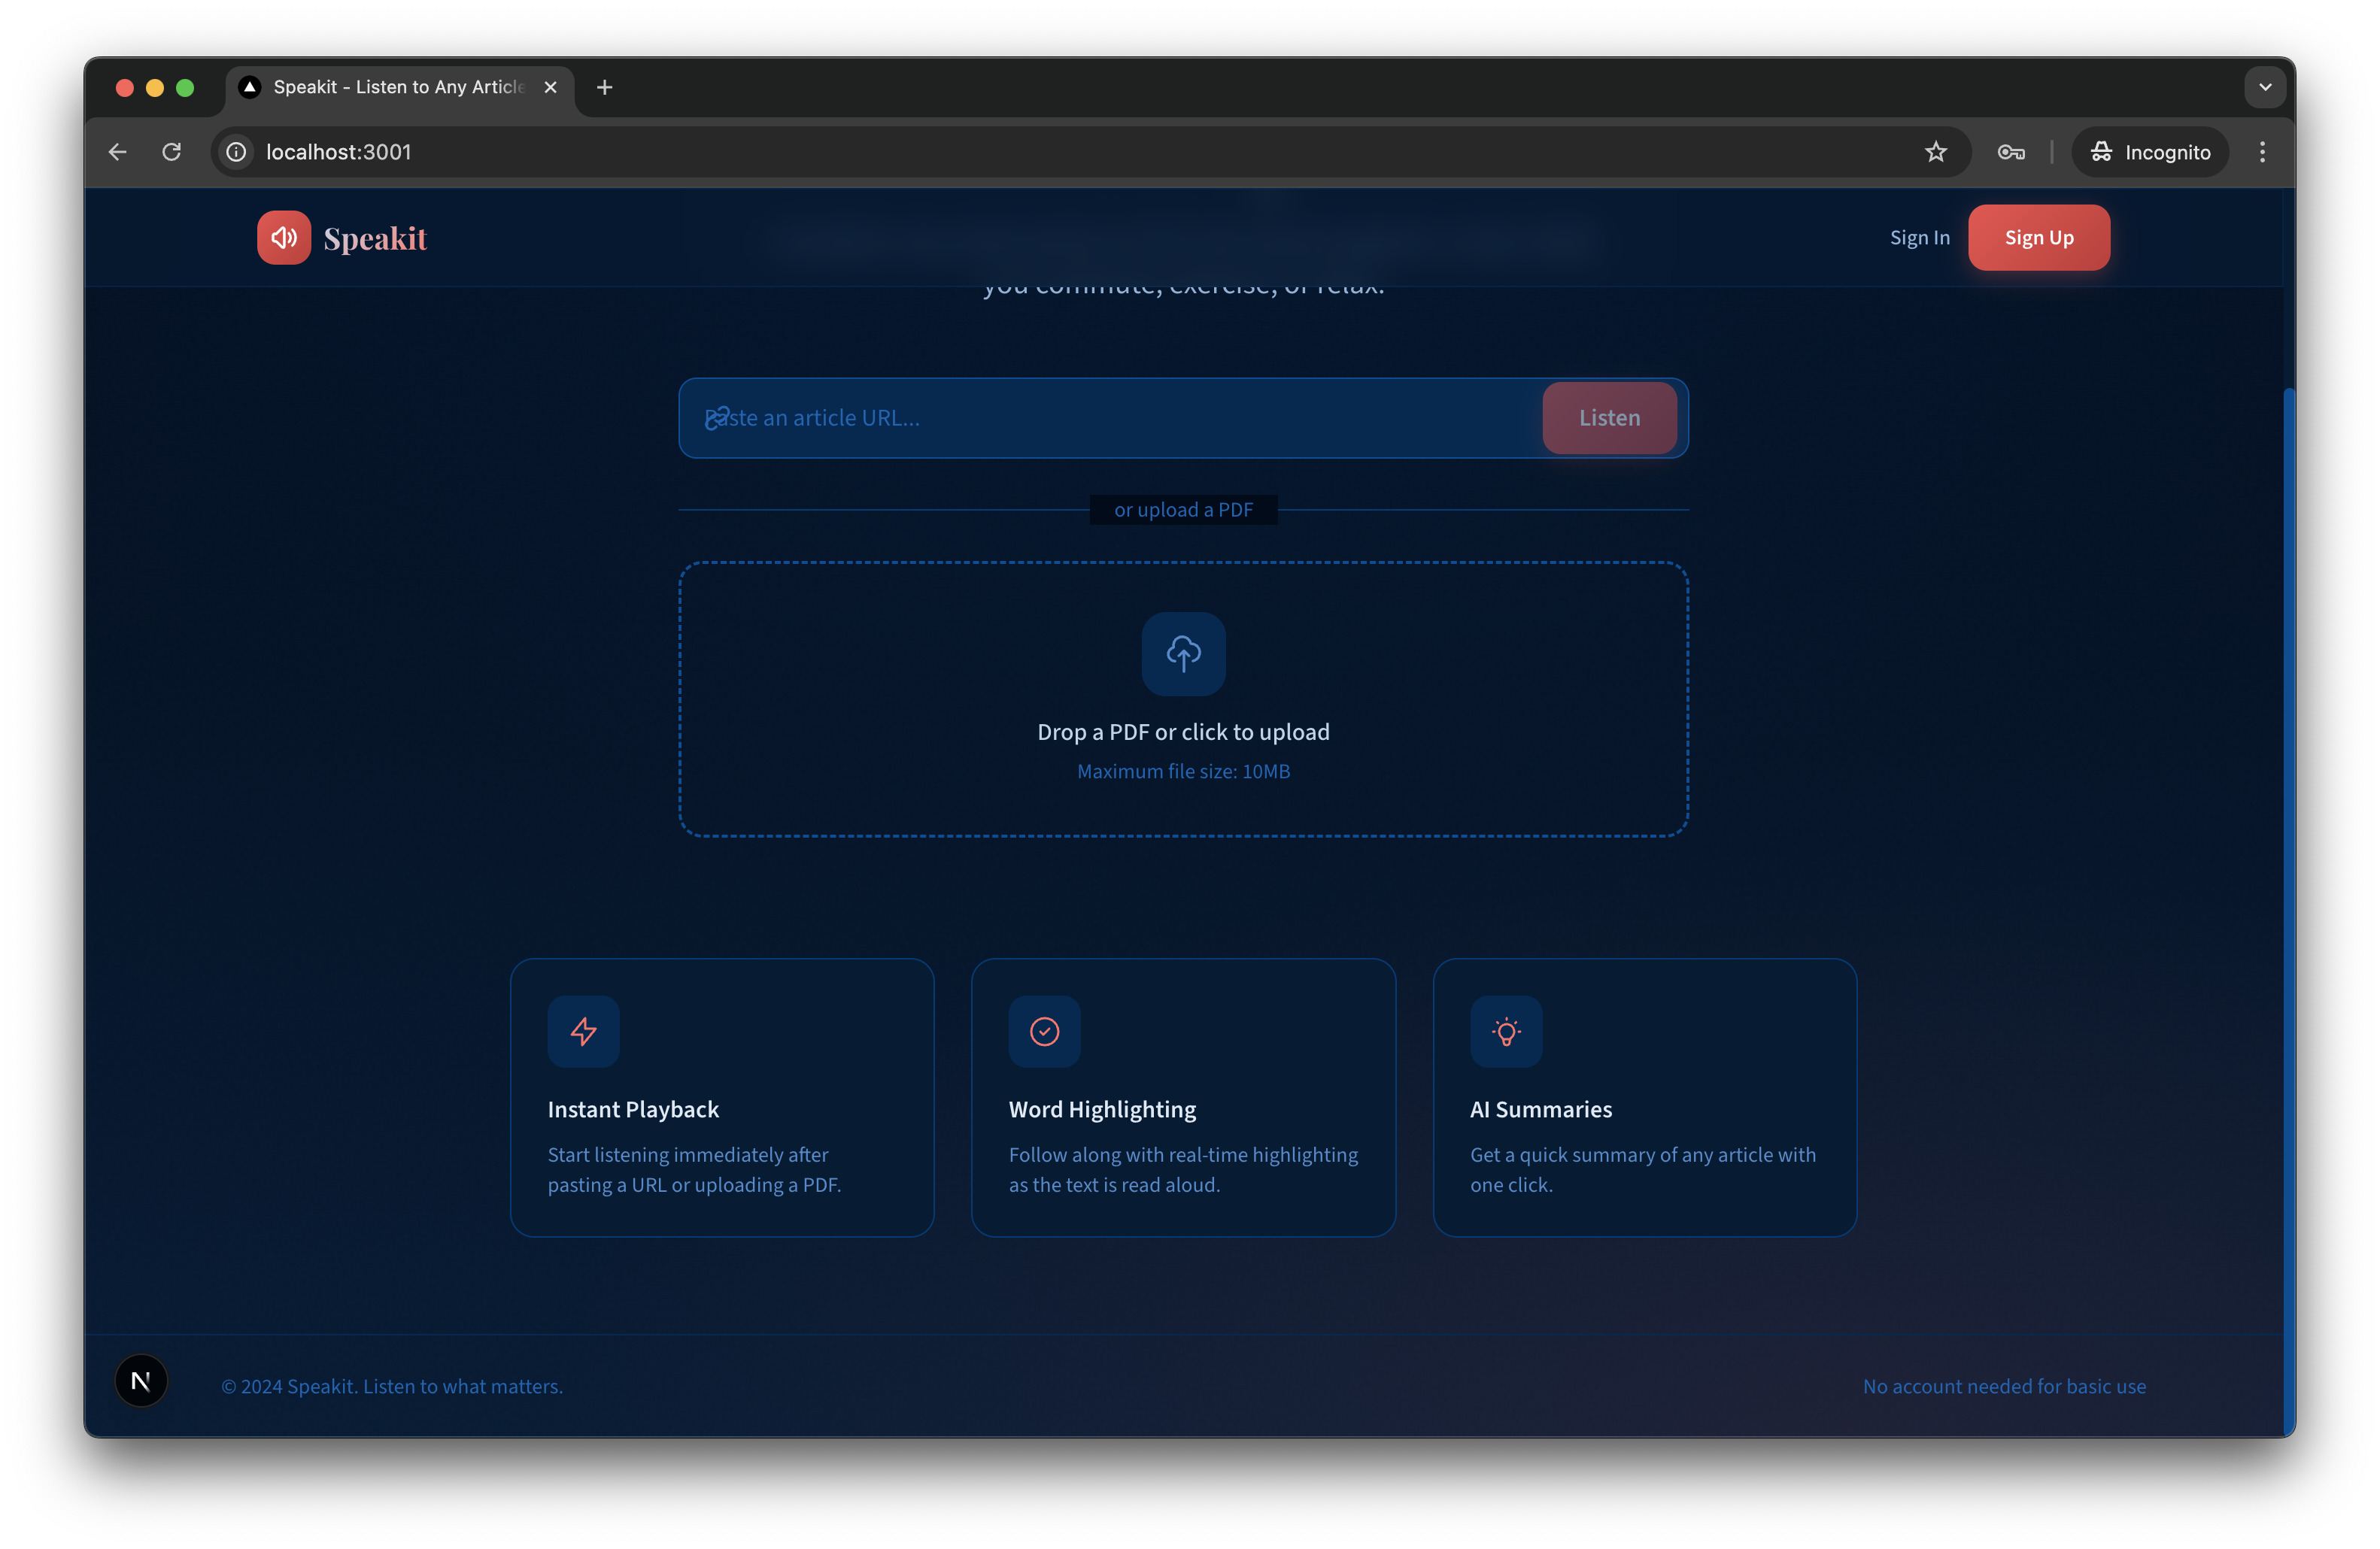Click the lightbulb AI Summaries icon

point(1506,1032)
